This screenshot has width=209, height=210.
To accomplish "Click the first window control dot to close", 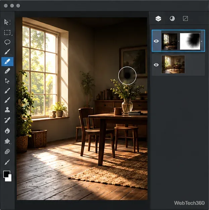I will [6, 6].
